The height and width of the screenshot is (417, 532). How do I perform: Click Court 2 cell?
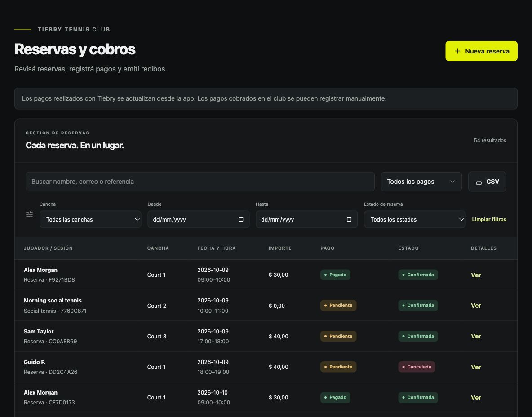[157, 306]
